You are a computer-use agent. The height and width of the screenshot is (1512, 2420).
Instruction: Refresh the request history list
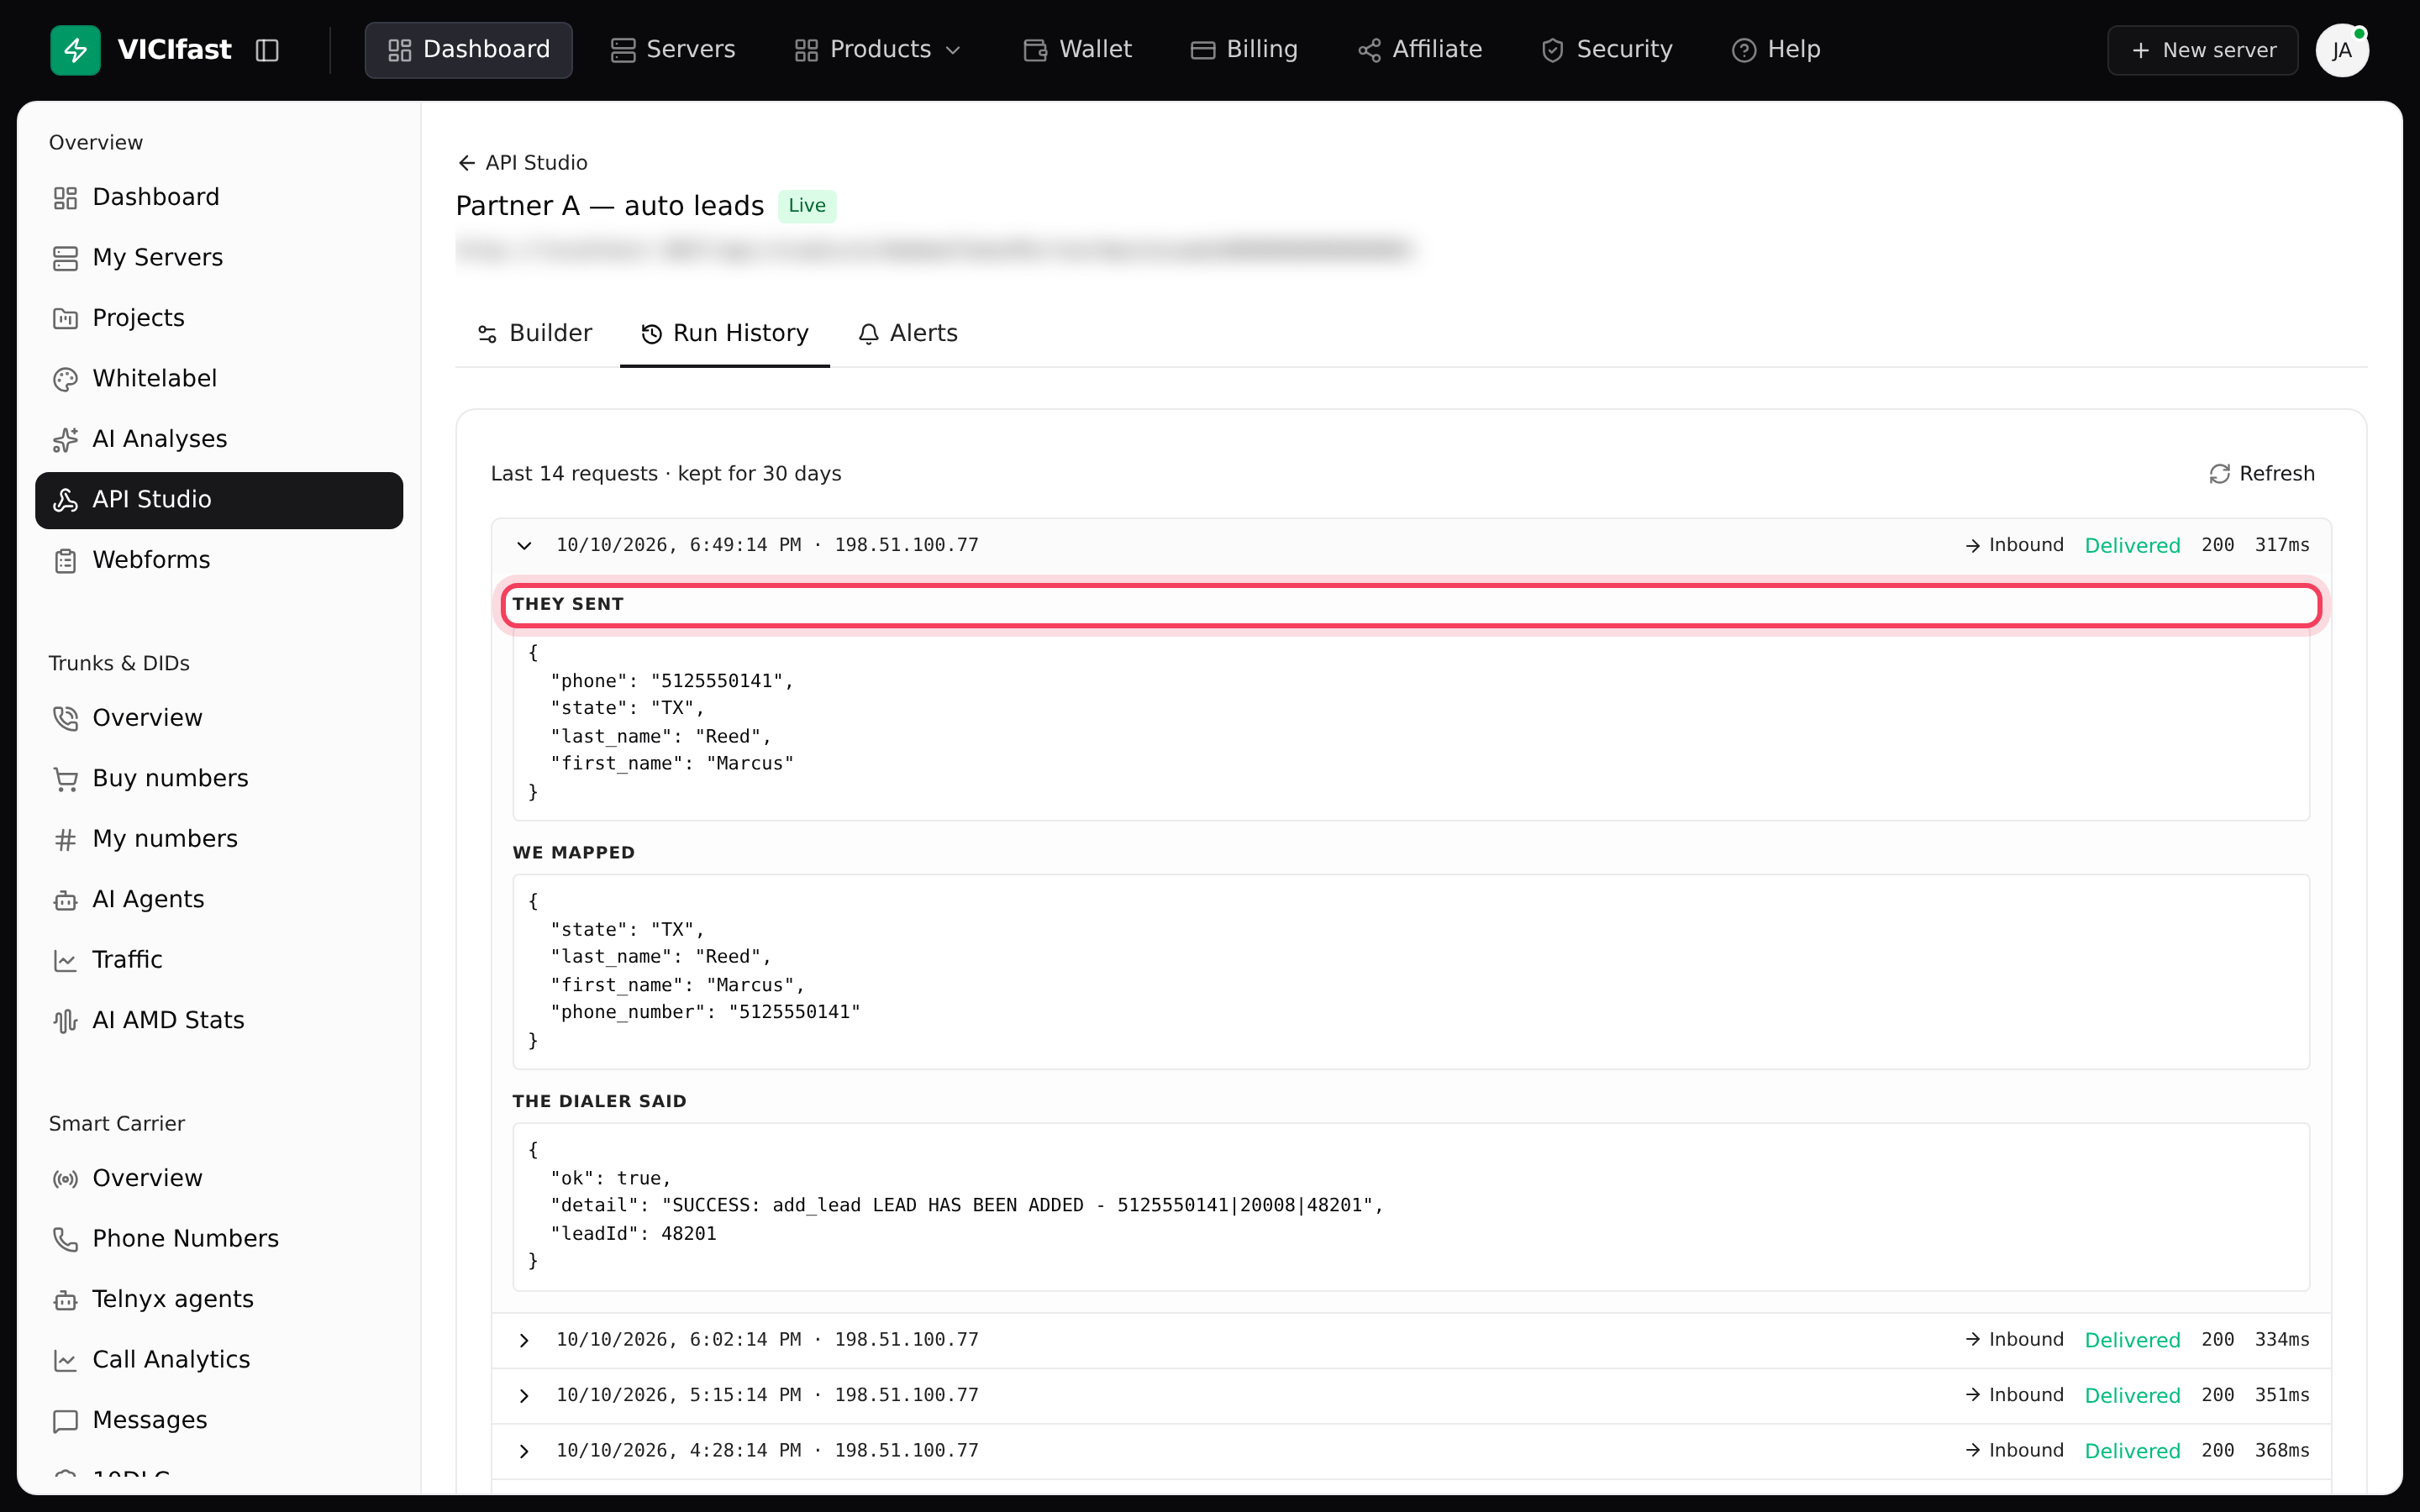pos(2262,473)
